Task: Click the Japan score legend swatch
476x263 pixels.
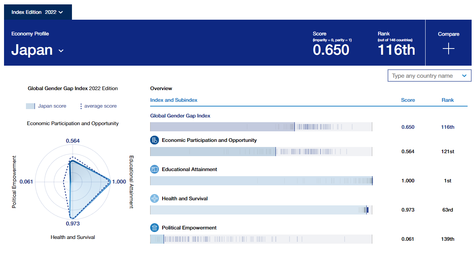Action: [x=30, y=106]
